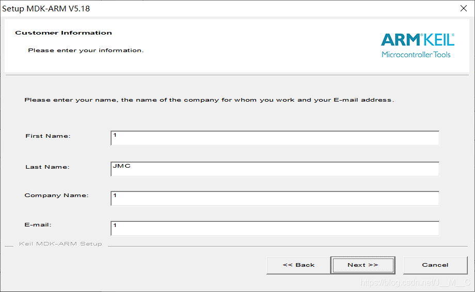475x292 pixels.
Task: Click the blog.csdn.net watermark URL
Action: pos(415,283)
